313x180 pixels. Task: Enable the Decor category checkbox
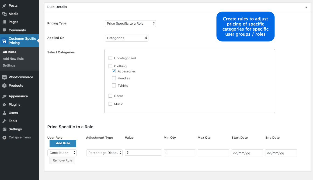110,96
